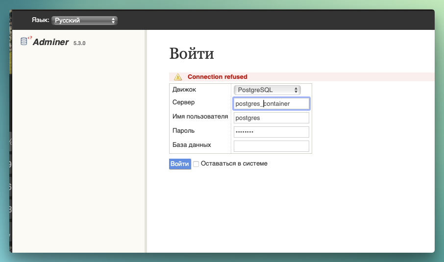444x262 pixels.
Task: Click the Движок row label
Action: pyautogui.click(x=184, y=90)
